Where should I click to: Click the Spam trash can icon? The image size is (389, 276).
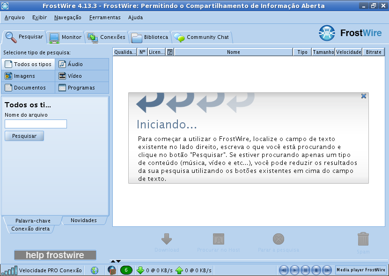(363, 239)
